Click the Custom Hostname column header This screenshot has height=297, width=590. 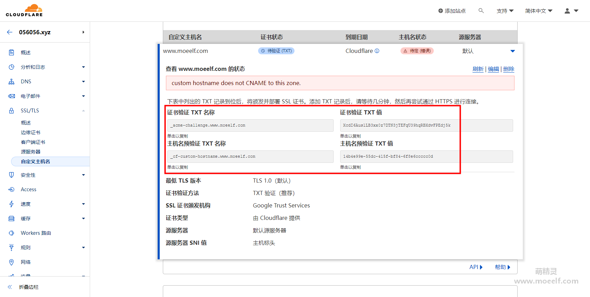tap(185, 37)
